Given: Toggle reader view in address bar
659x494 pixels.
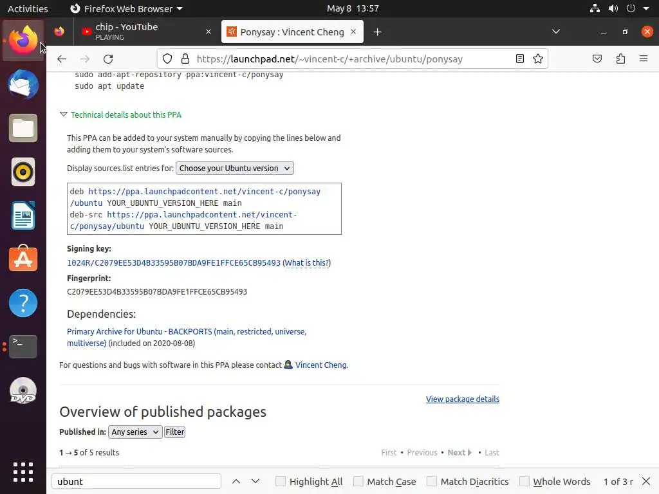Looking at the screenshot, I should click(x=520, y=59).
